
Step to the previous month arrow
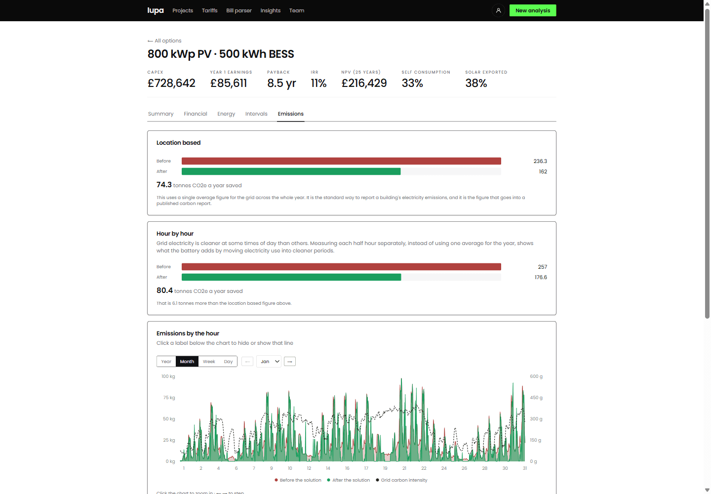coord(247,362)
